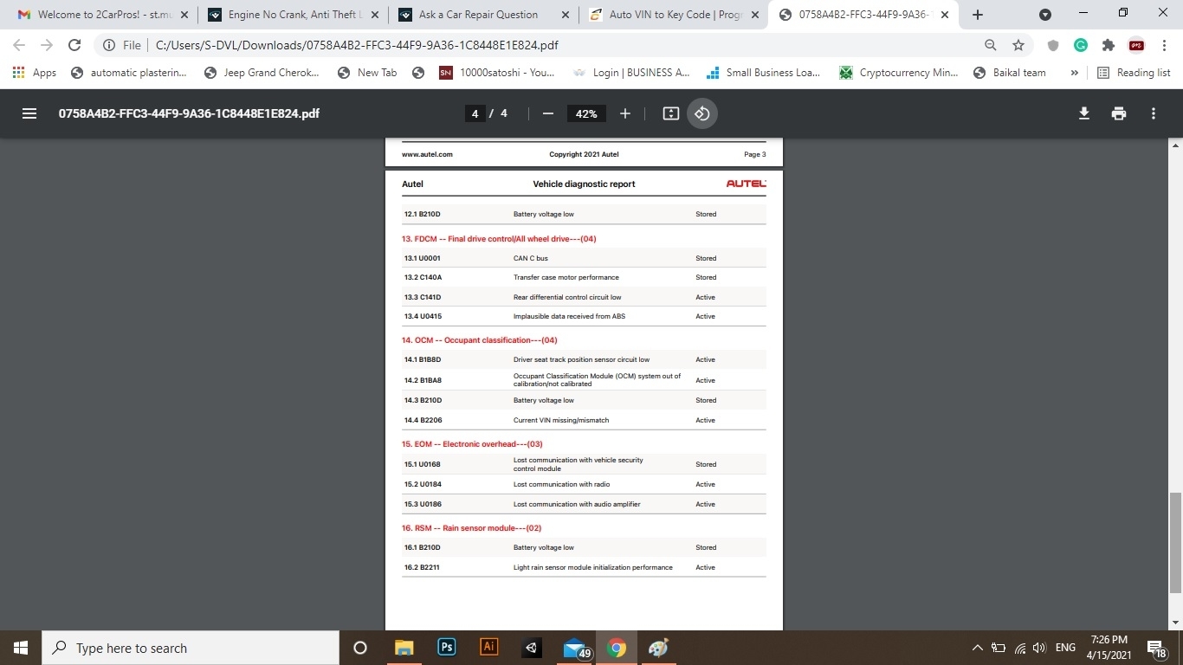Close the Auto VIN to Key Code tab

tap(755, 15)
